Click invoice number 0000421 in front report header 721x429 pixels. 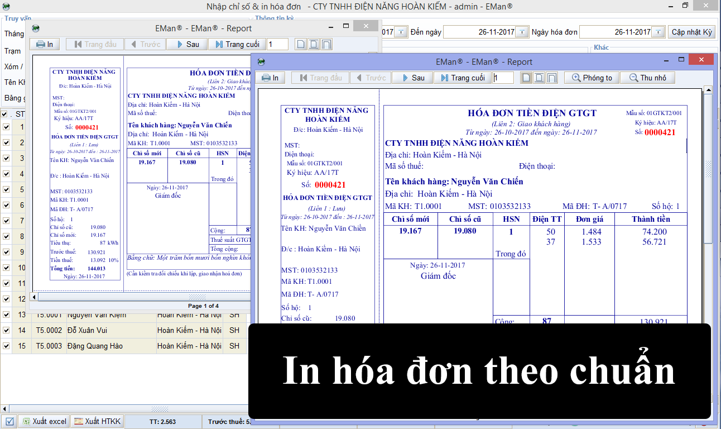[x=660, y=132]
